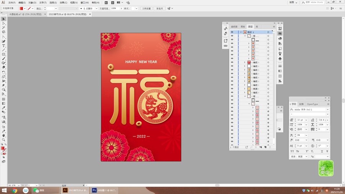Switch to the 透明度 panel tab
Screen dimensions: 345x194
point(234,26)
